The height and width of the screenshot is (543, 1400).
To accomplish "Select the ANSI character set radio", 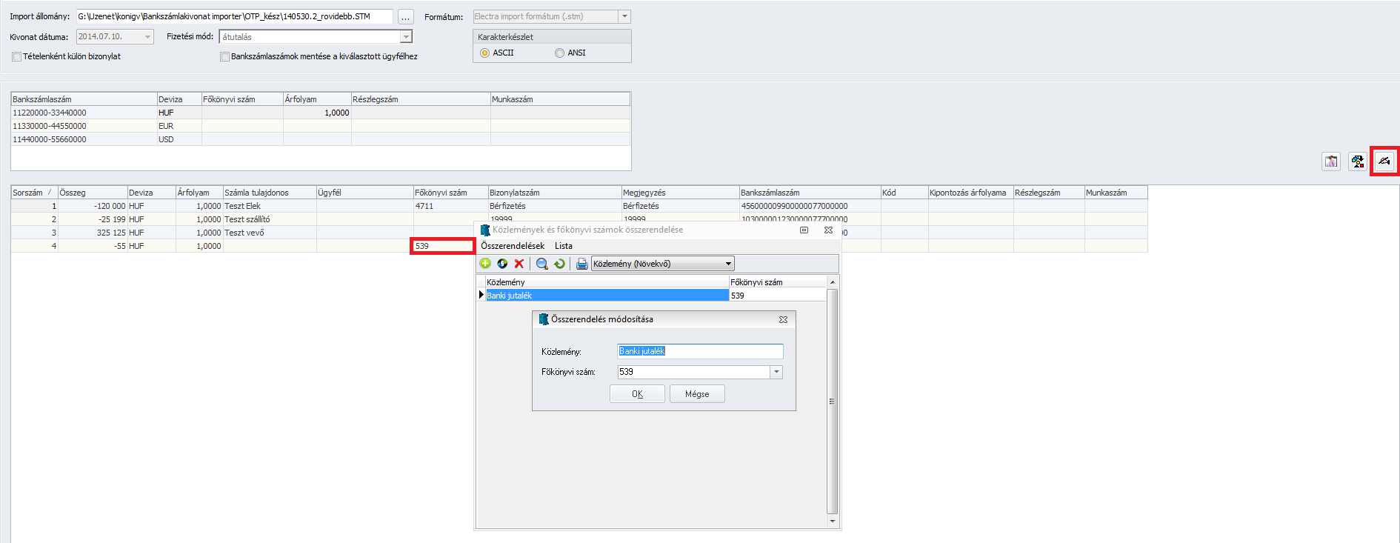I will [x=559, y=53].
